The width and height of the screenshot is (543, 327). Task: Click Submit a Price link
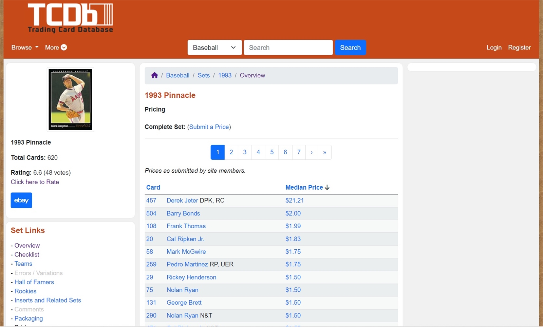point(209,127)
